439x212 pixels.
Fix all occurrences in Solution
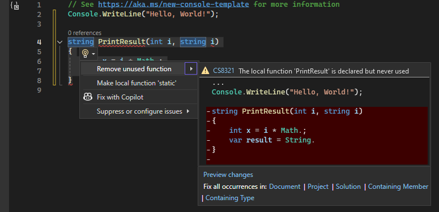coord(348,187)
